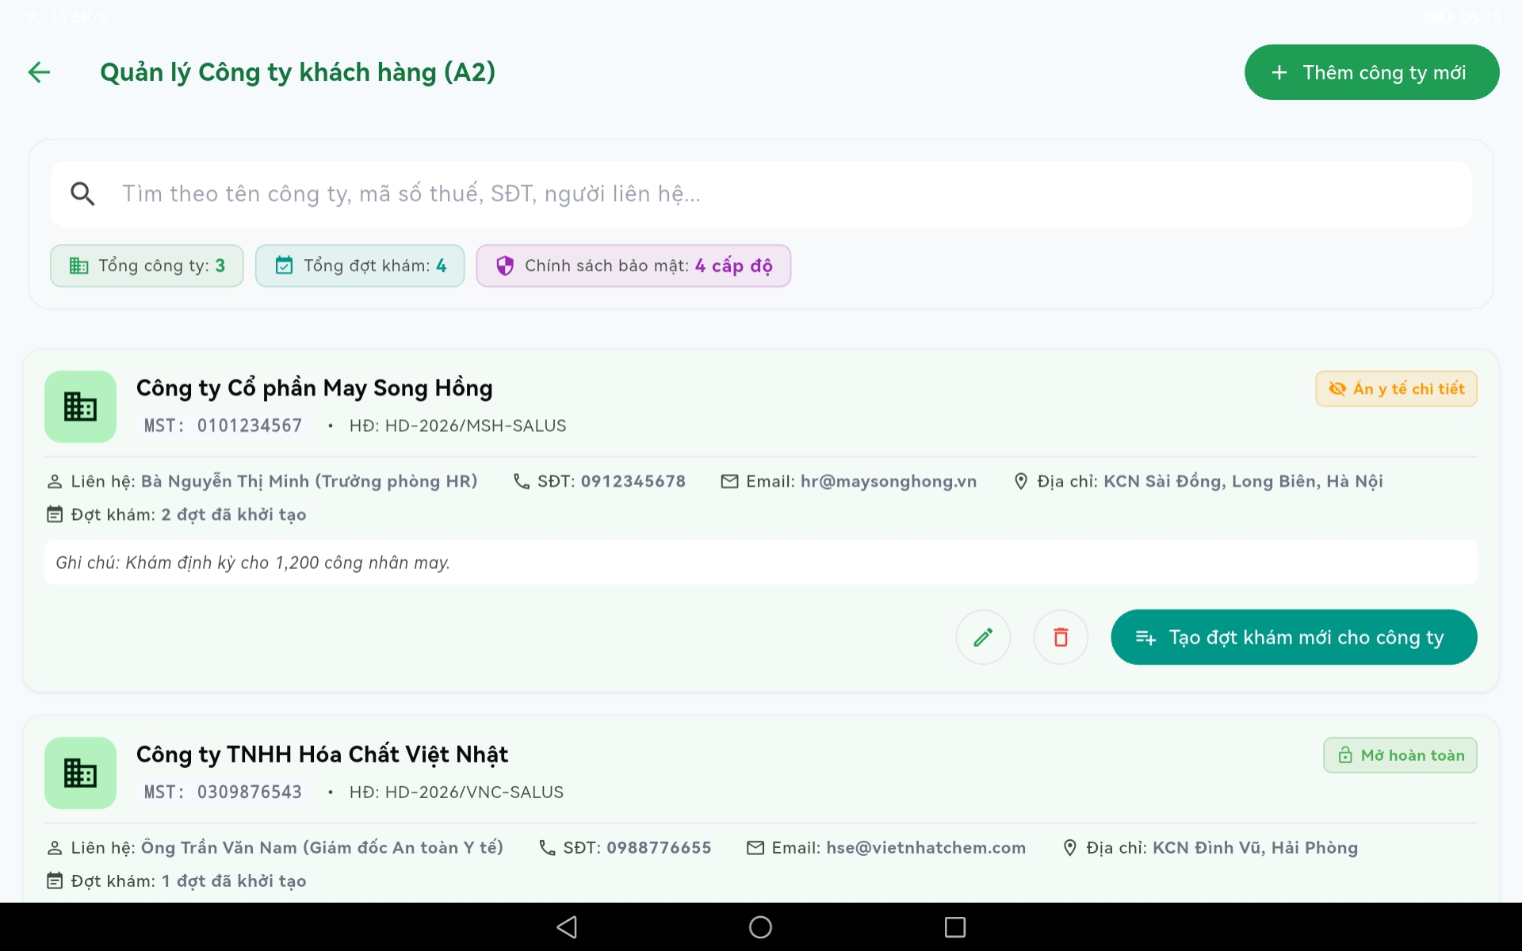
Task: Delete May Song Hồng with trash icon
Action: tap(1061, 637)
